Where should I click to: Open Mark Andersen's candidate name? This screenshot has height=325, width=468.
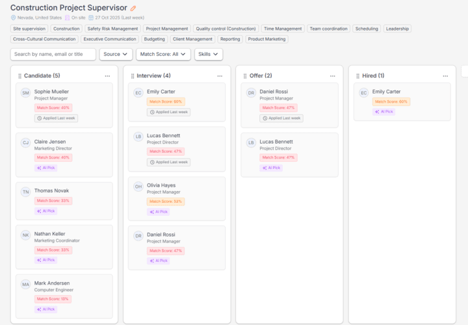point(52,283)
